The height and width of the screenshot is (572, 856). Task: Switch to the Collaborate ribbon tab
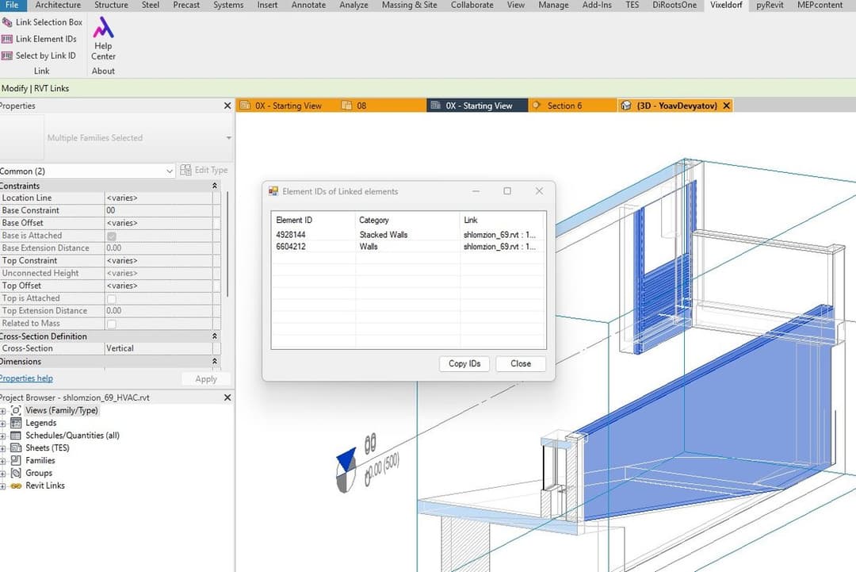point(472,5)
